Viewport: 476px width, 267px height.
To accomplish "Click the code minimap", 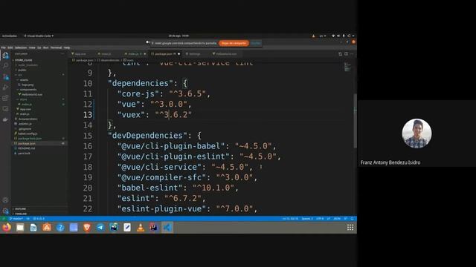I will (x=347, y=67).
